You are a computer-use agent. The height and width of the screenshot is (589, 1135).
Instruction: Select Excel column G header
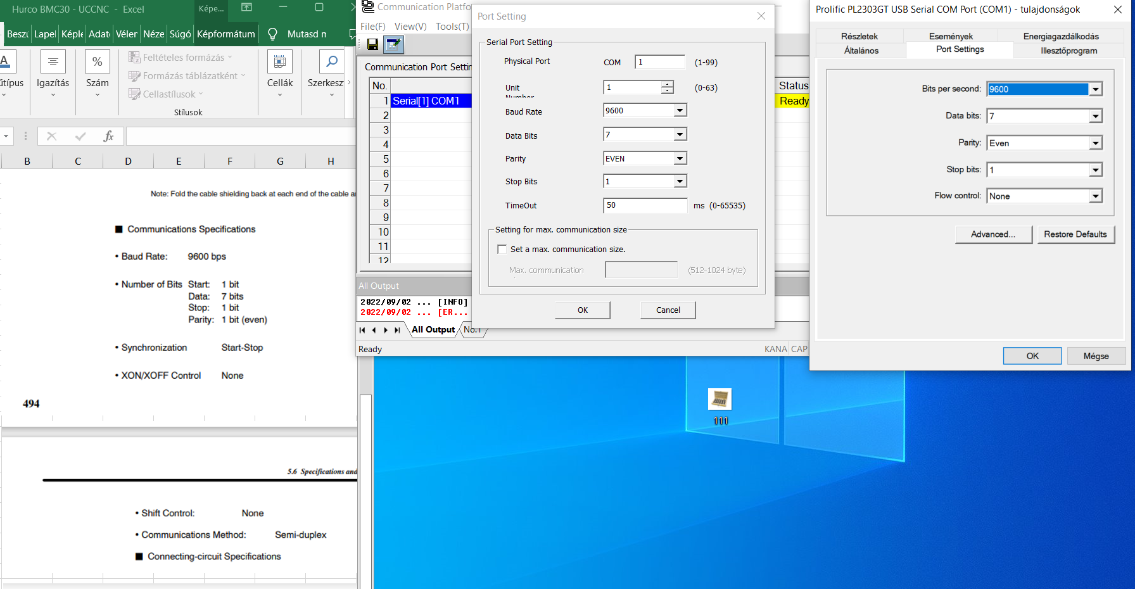coord(280,161)
